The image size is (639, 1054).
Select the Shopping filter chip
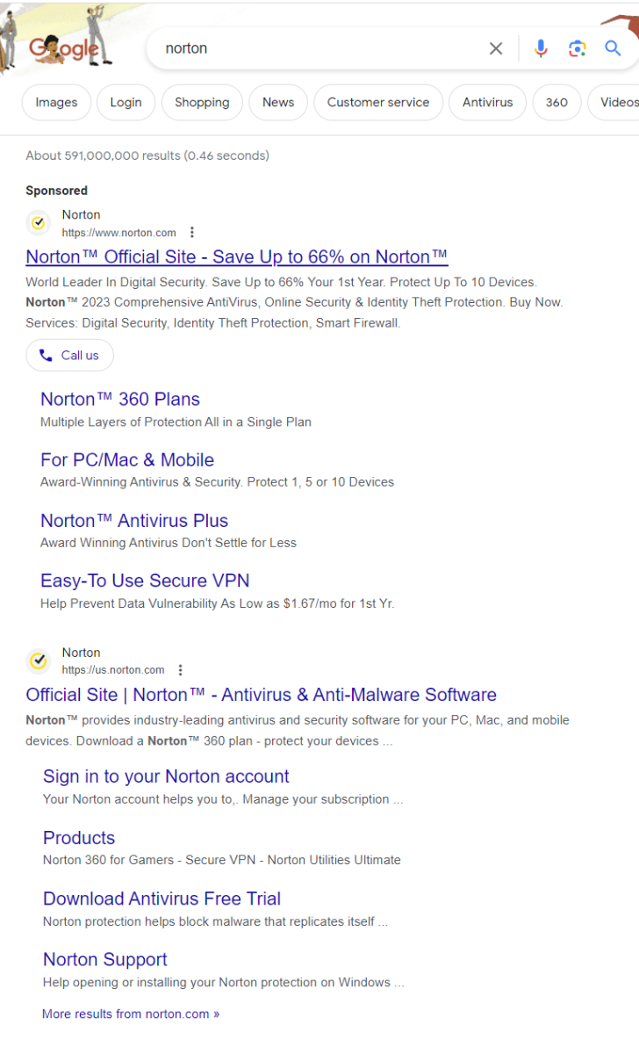tap(202, 102)
